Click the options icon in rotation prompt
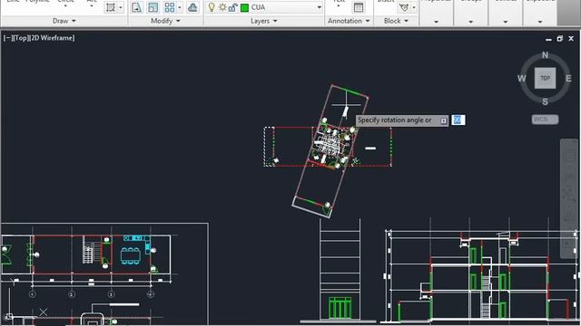Viewport: 581px width, 326px height. (x=444, y=120)
